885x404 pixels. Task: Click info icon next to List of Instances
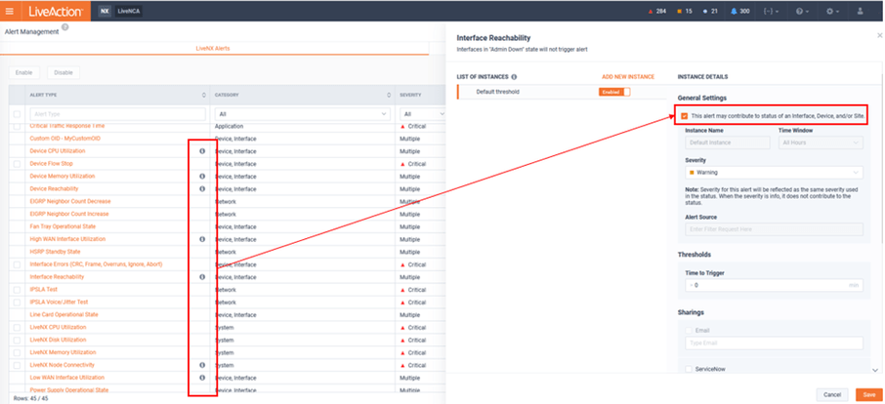(514, 77)
